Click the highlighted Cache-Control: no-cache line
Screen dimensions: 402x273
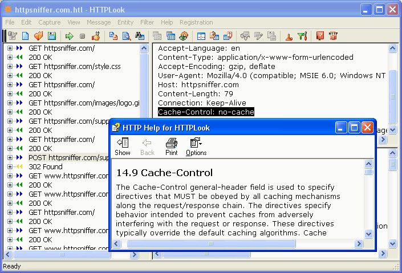206,112
